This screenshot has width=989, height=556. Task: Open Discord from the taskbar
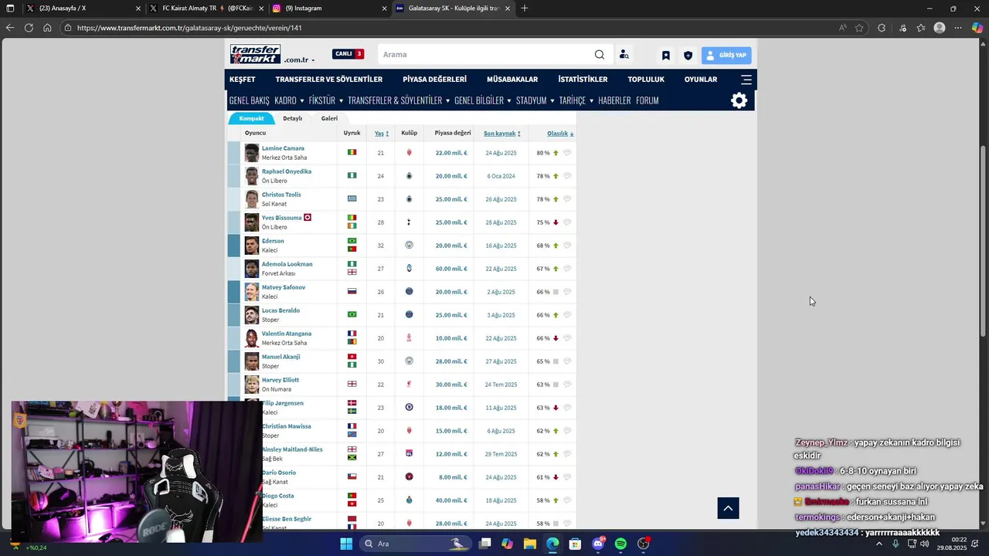[x=598, y=544]
